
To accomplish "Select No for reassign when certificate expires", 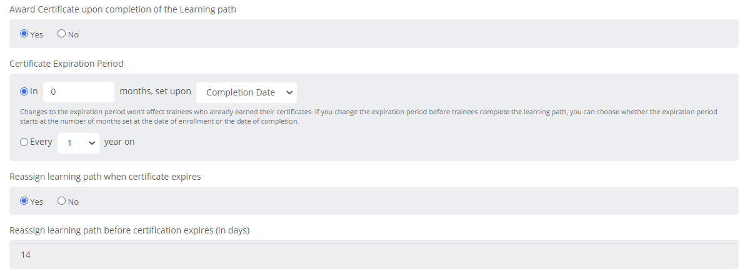I will click(61, 201).
